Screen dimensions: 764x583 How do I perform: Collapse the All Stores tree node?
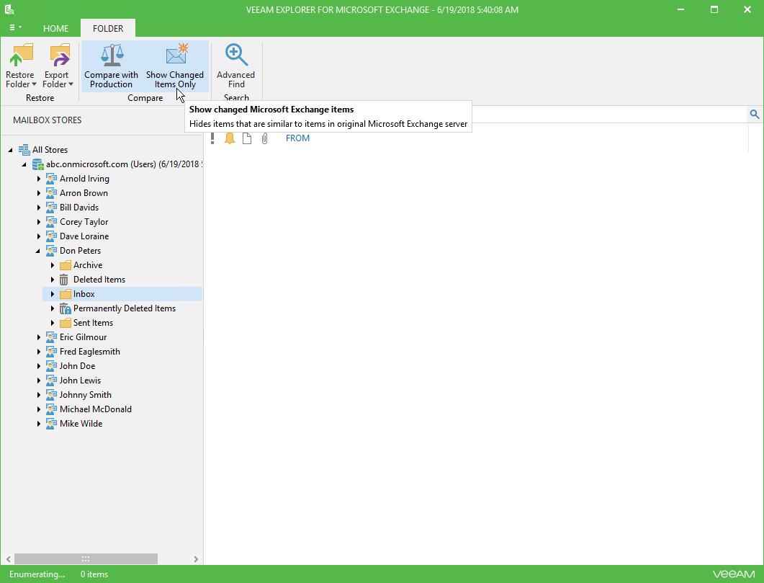coord(10,150)
